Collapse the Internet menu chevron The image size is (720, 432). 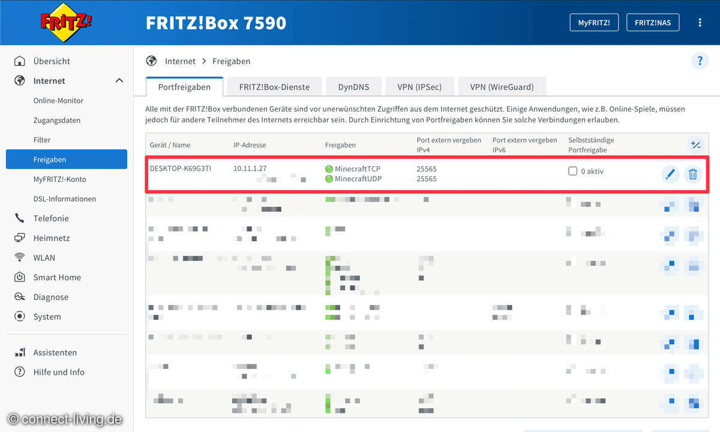tap(119, 80)
